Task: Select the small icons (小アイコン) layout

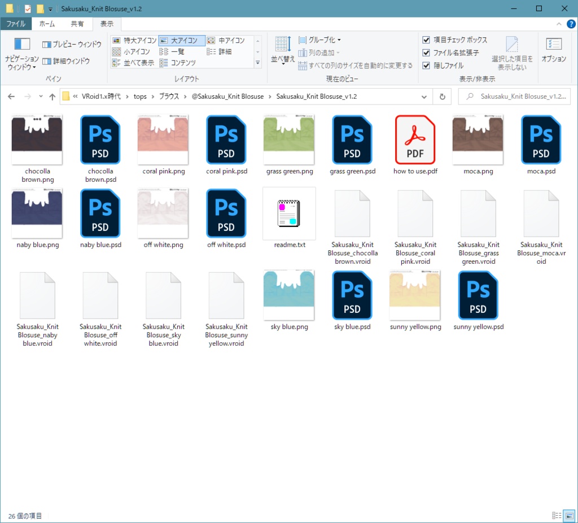Action: click(x=131, y=51)
